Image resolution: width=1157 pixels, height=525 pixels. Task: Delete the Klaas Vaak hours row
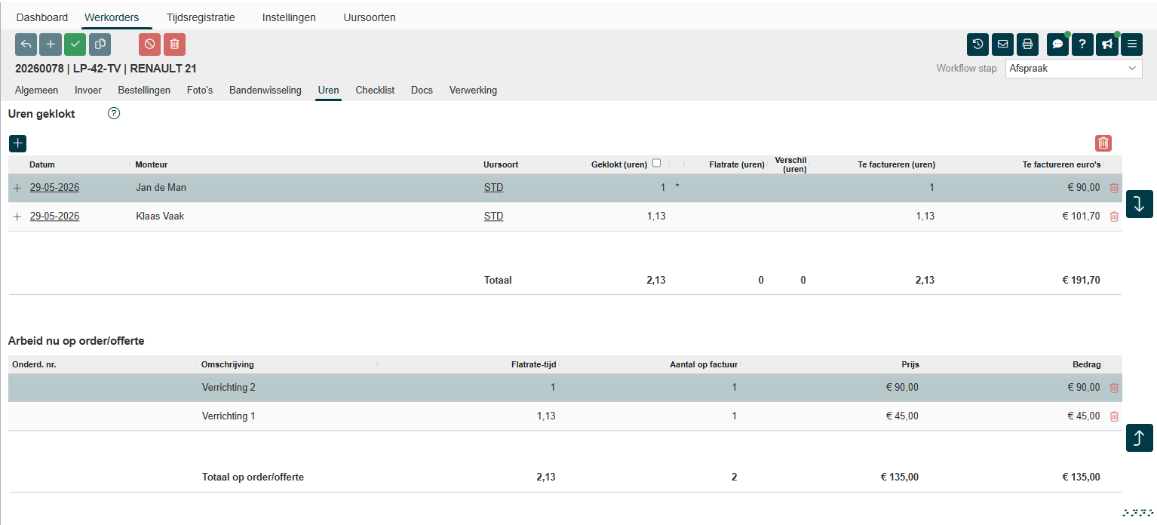[x=1114, y=216]
